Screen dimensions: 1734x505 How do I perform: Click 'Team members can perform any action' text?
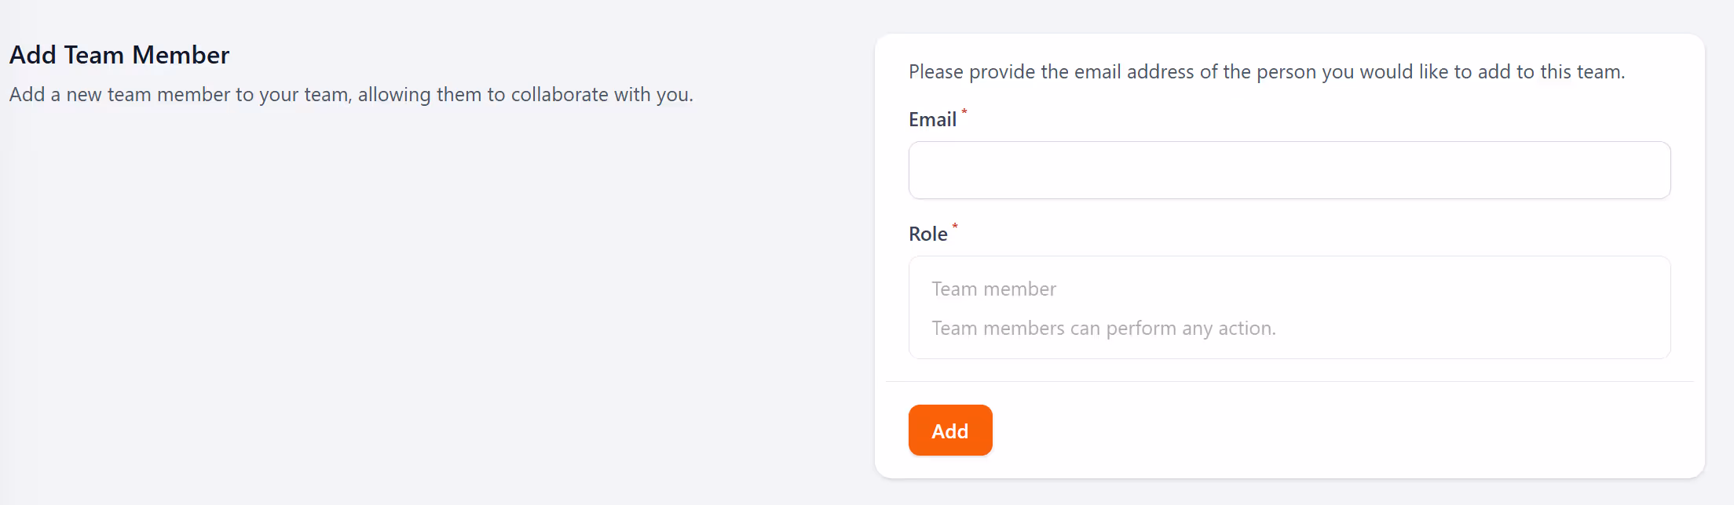[1103, 328]
